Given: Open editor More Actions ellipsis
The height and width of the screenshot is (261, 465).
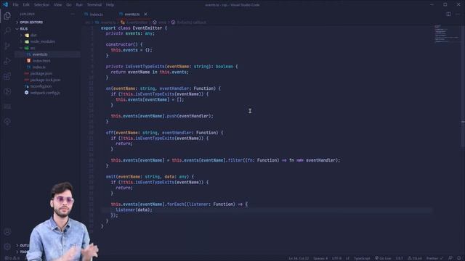Looking at the screenshot, I should click(x=458, y=14).
